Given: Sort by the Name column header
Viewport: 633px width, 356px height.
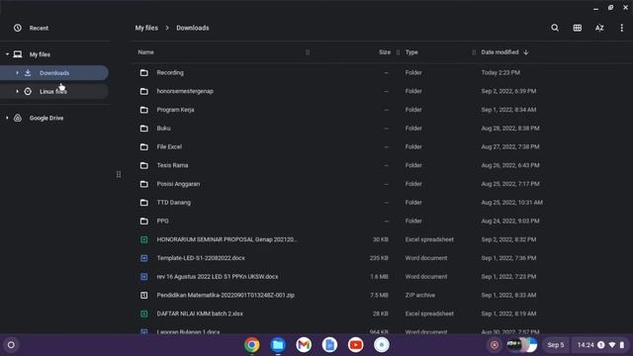Looking at the screenshot, I should point(145,52).
